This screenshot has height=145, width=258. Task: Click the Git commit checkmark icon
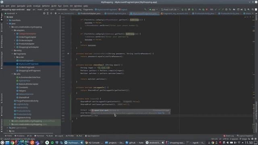point(219,10)
